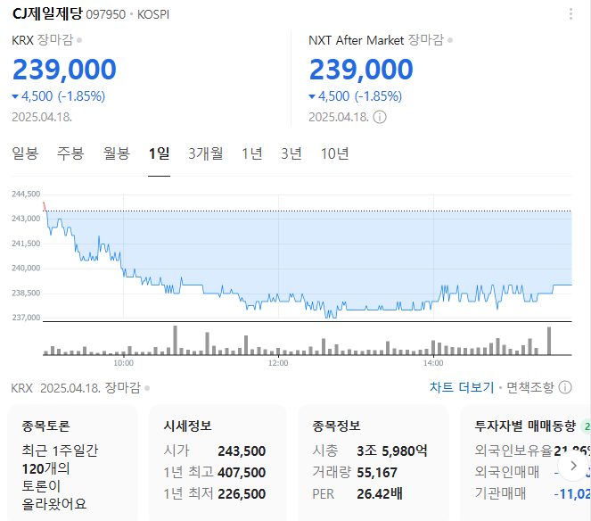Select the 일봉 chart tab
Image resolution: width=591 pixels, height=521 pixels.
tap(25, 153)
